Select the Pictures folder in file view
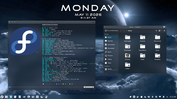 tap(127, 57)
